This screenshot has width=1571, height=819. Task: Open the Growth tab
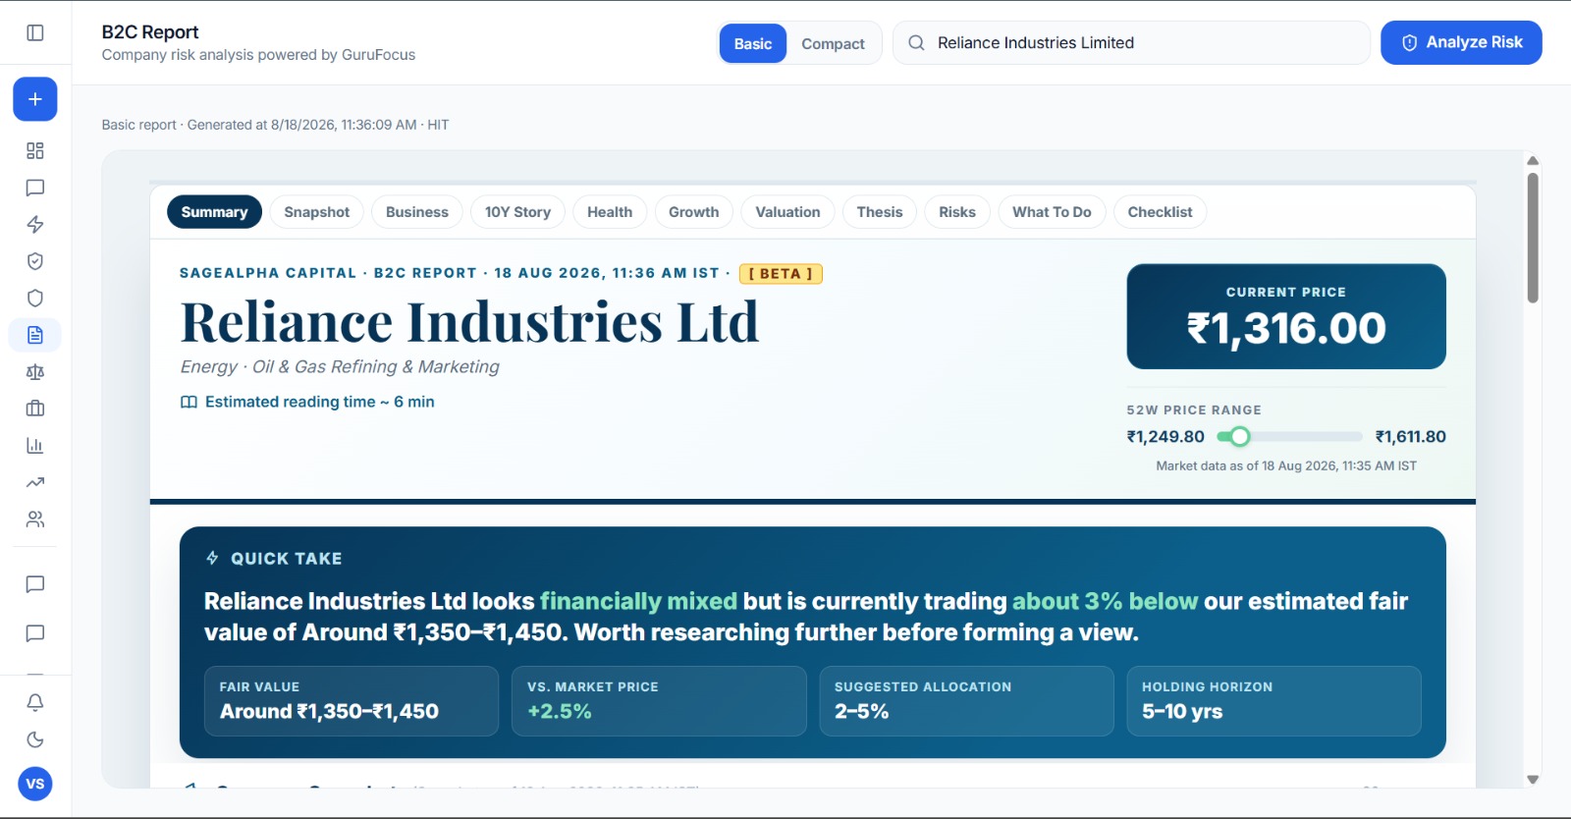click(693, 212)
